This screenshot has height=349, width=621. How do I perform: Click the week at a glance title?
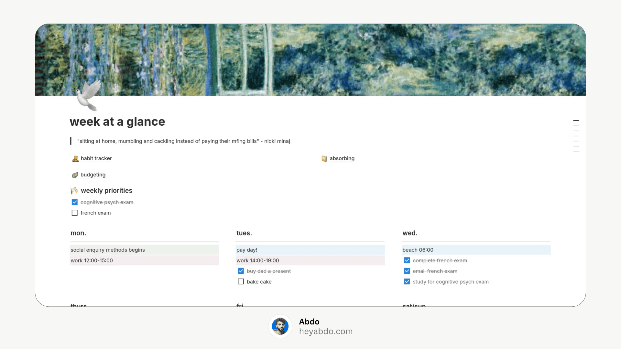pos(117,122)
